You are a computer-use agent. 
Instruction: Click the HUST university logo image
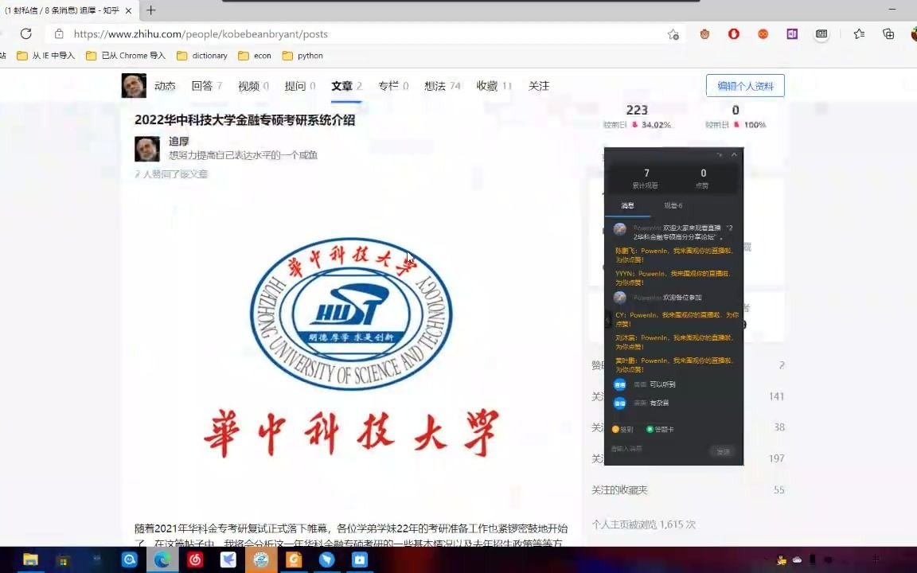click(x=351, y=348)
